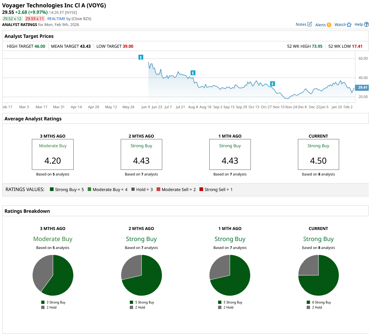The image size is (369, 334).
Task: Click the Moderate Sell = 2 legend swatch
Action: pyautogui.click(x=158, y=189)
